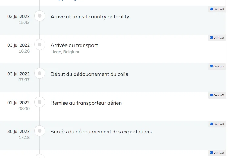Click the "Liege, Belgium" location text

click(x=65, y=52)
